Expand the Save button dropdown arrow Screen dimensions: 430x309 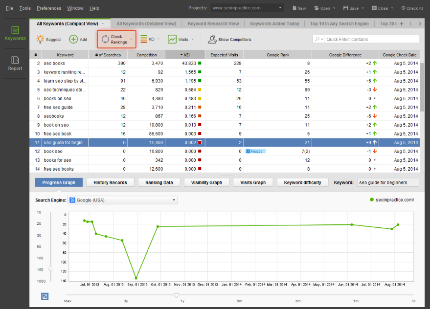362,8
